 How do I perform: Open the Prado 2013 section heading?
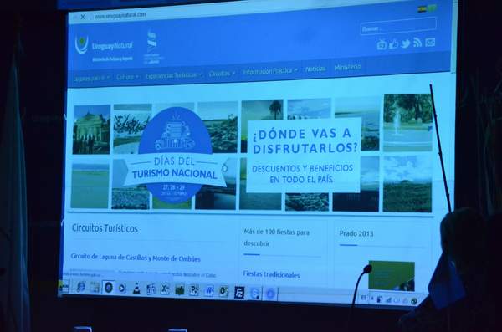(x=356, y=233)
